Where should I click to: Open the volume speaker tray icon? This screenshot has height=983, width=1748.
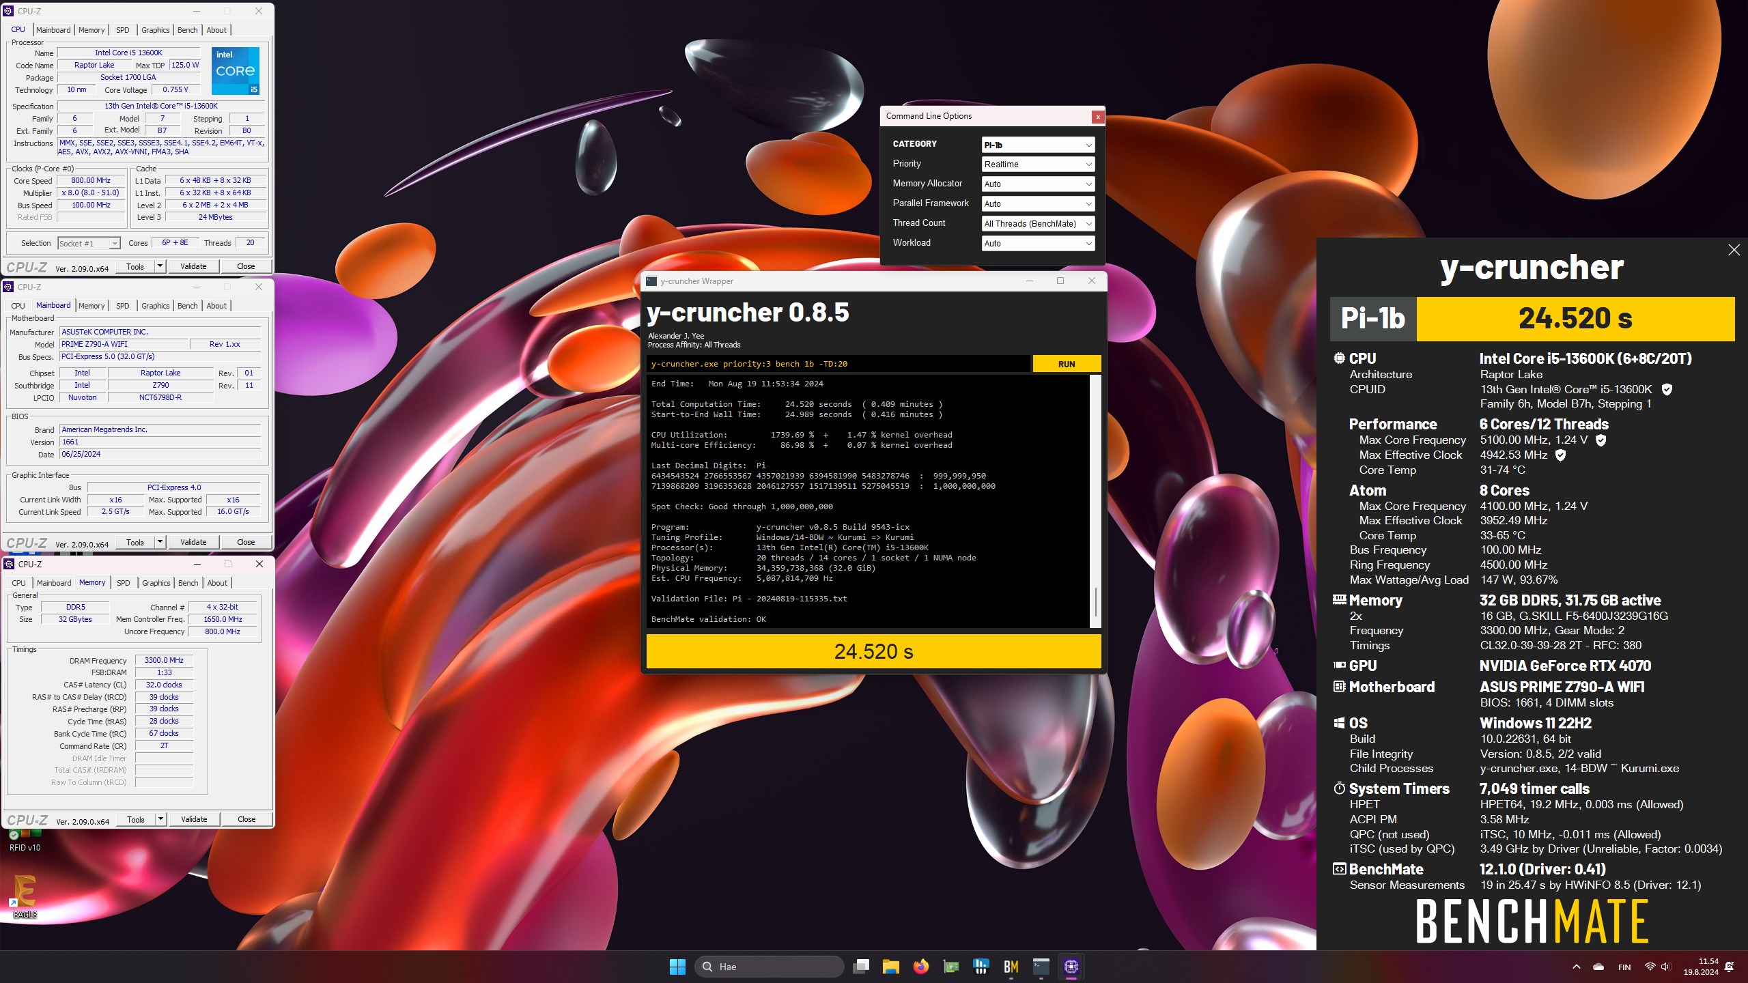pos(1665,967)
